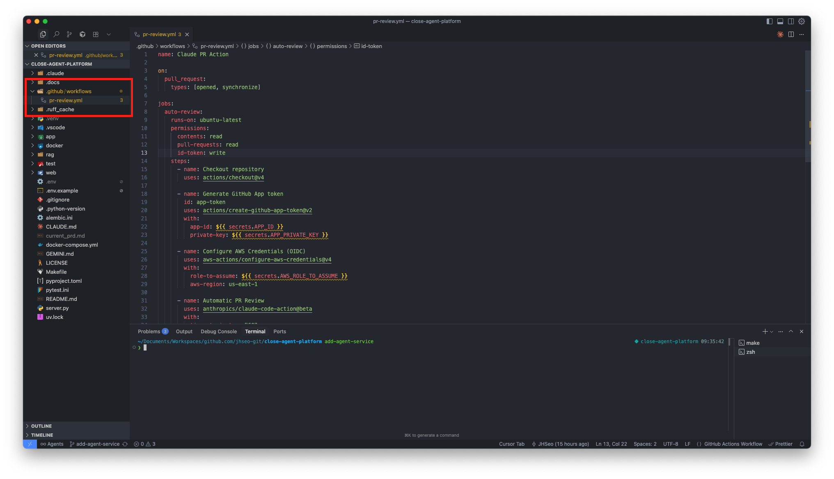834x479 pixels.
Task: Toggle the secondary sidebar layout button
Action: coord(791,21)
